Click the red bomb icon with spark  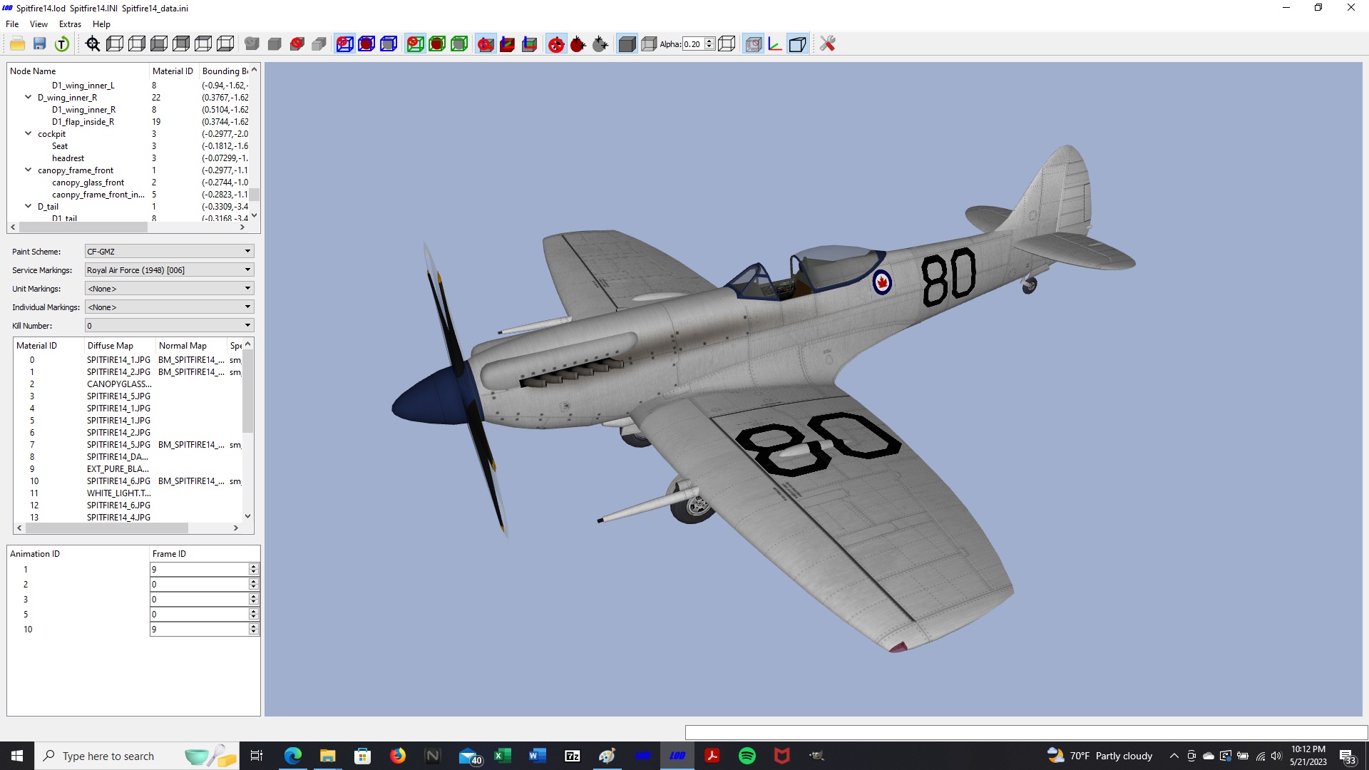(x=578, y=44)
